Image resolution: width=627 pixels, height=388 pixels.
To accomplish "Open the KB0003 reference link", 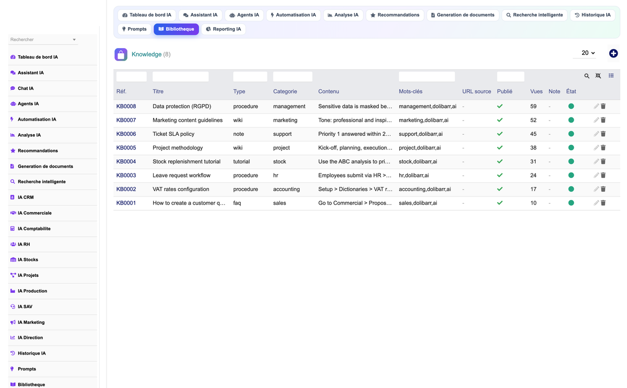I will tap(126, 175).
